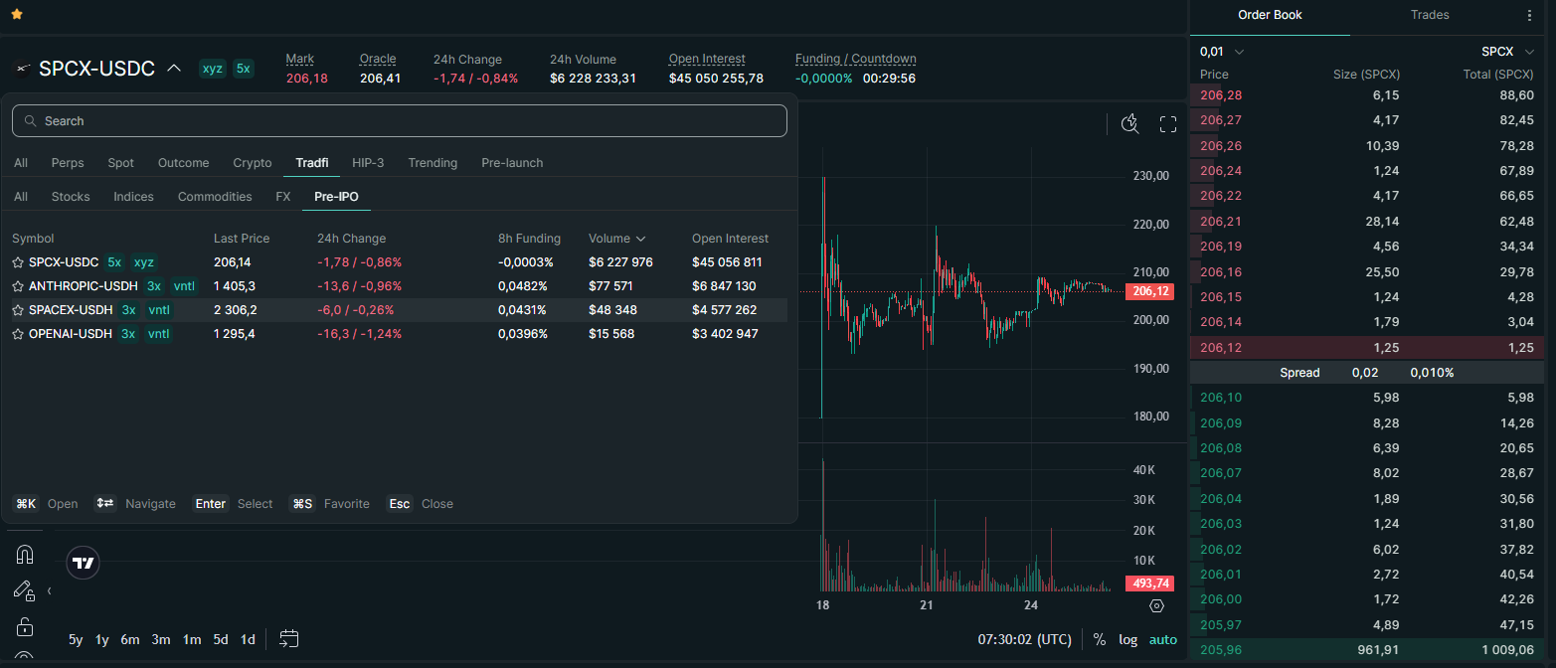The image size is (1556, 668).
Task: Select the Perps category tab
Action: click(x=68, y=163)
